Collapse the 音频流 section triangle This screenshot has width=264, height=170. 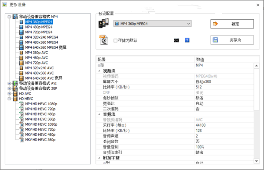click(99, 114)
